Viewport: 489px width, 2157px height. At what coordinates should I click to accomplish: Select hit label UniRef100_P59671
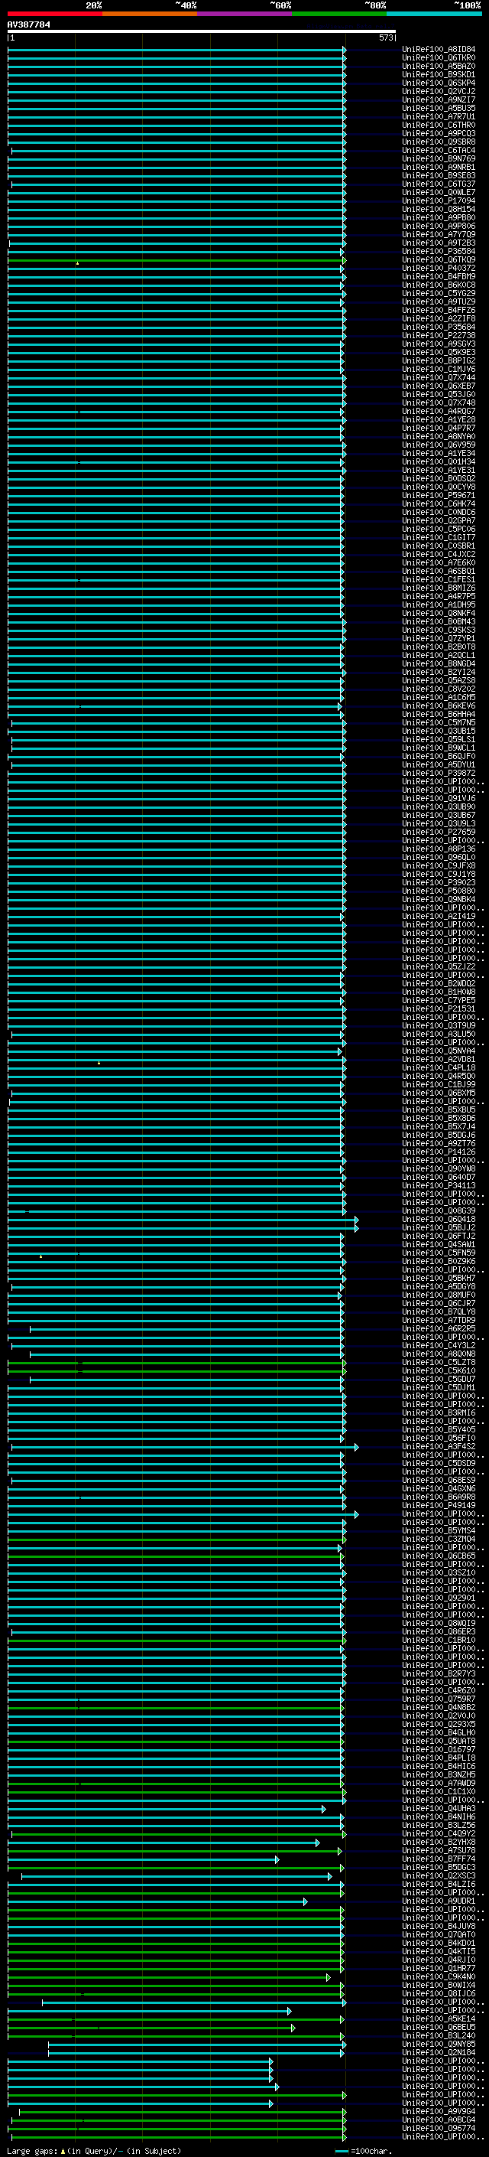click(439, 496)
